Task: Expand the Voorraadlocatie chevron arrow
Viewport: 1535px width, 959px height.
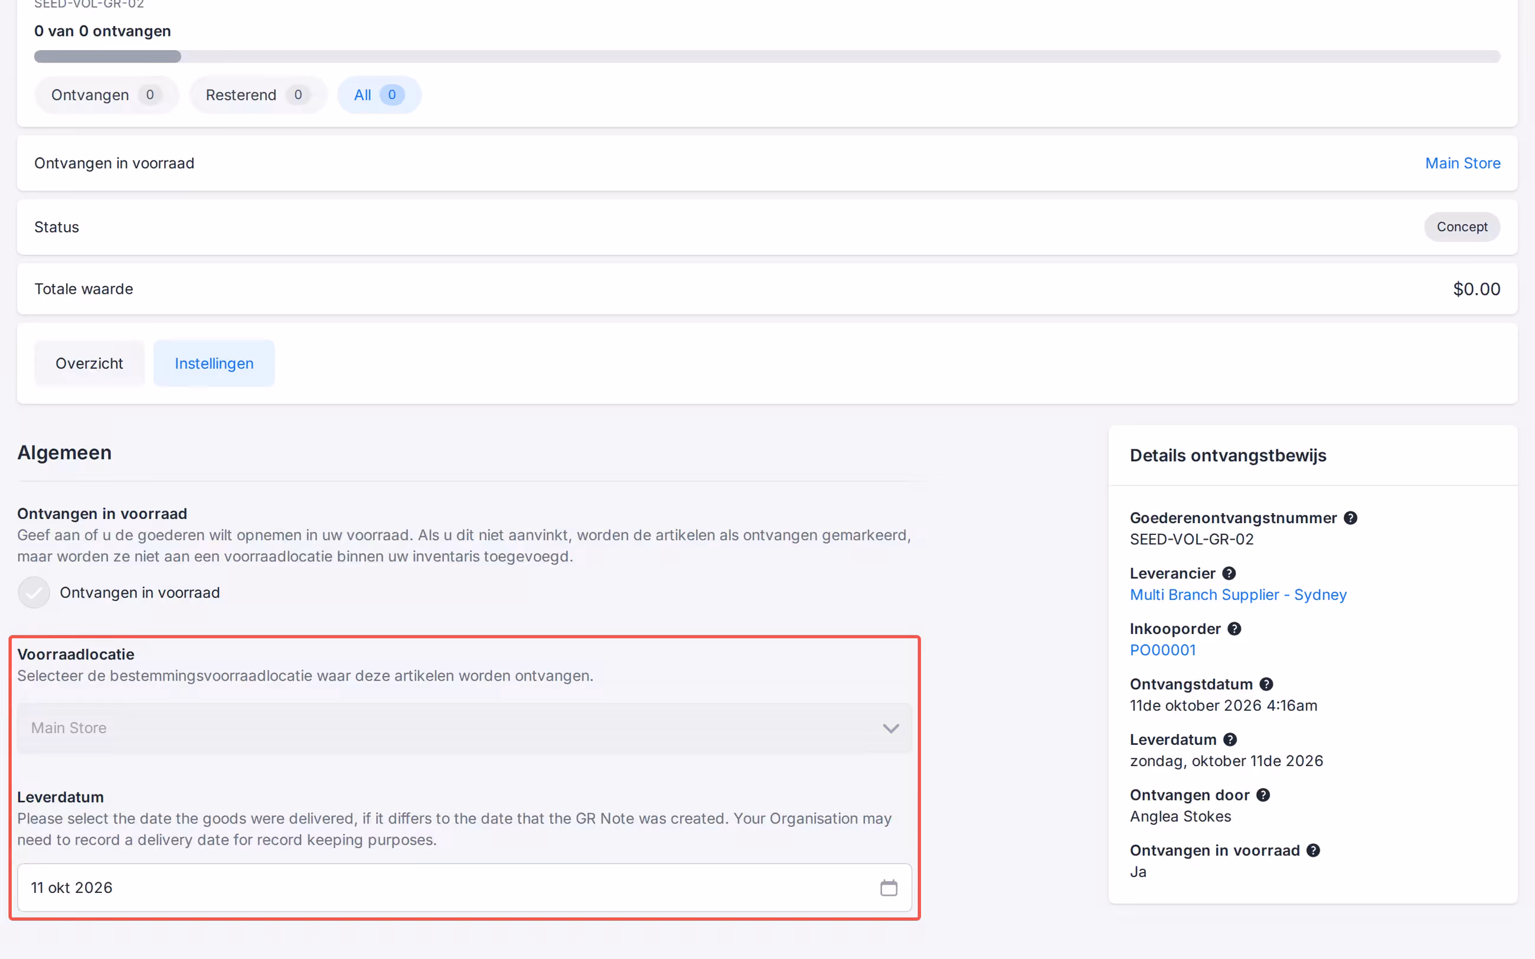Action: 891,728
